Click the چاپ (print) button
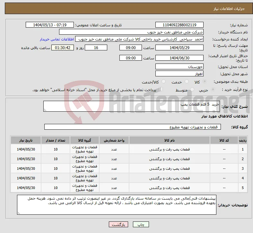Image resolution: width=253 pixels, height=233 pixels. [141, 224]
